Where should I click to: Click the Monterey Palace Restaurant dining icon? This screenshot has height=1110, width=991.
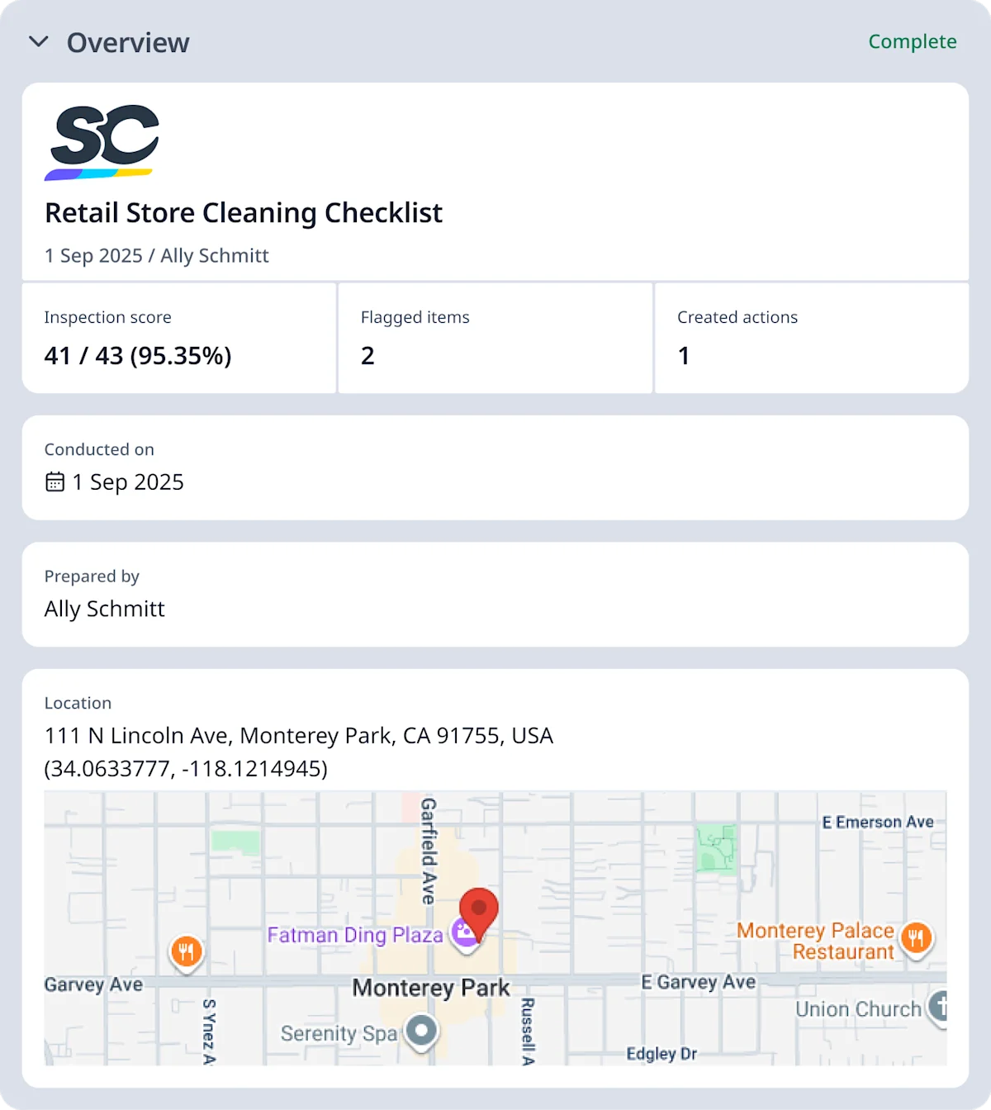click(x=917, y=938)
